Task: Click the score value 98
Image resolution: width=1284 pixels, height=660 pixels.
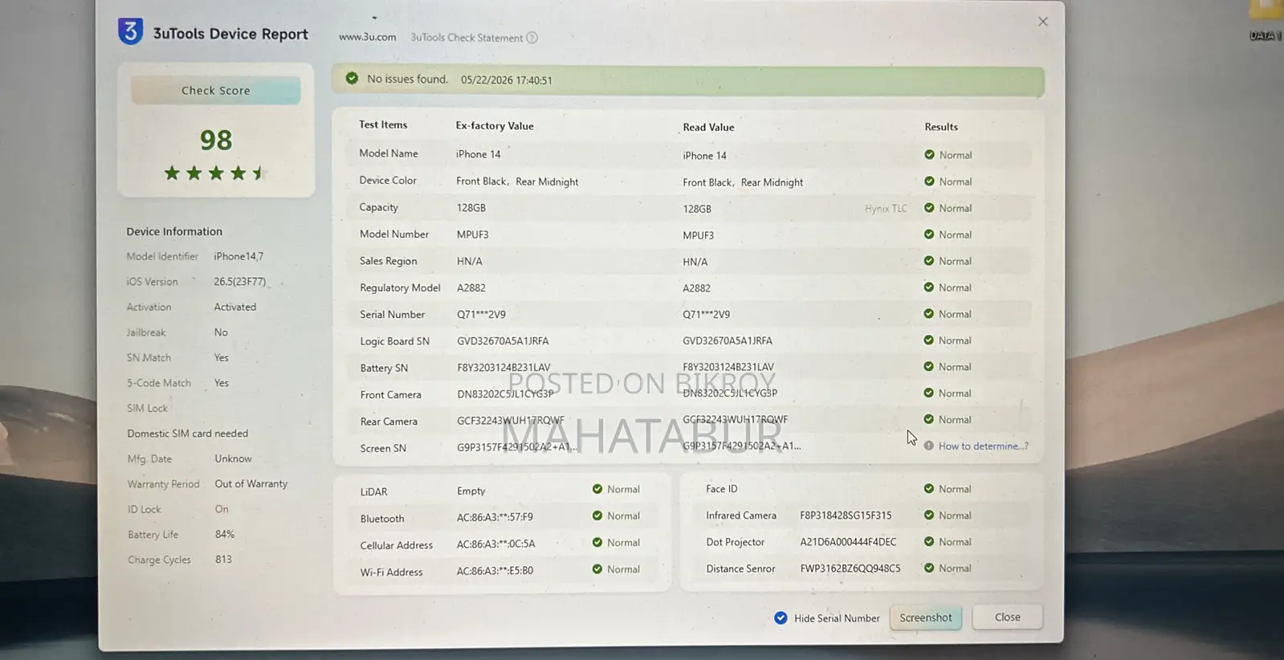Action: tap(216, 141)
